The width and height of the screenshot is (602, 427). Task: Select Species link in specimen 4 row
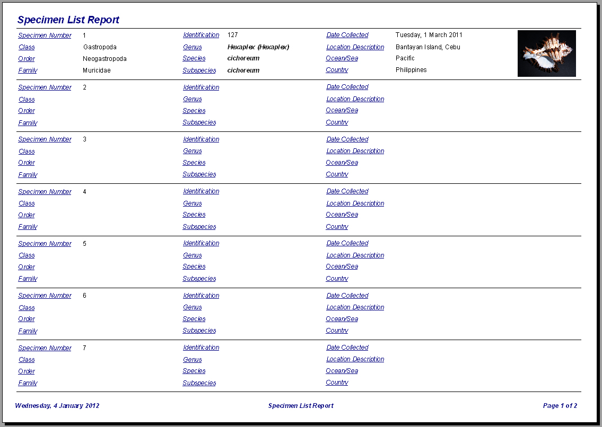[194, 215]
